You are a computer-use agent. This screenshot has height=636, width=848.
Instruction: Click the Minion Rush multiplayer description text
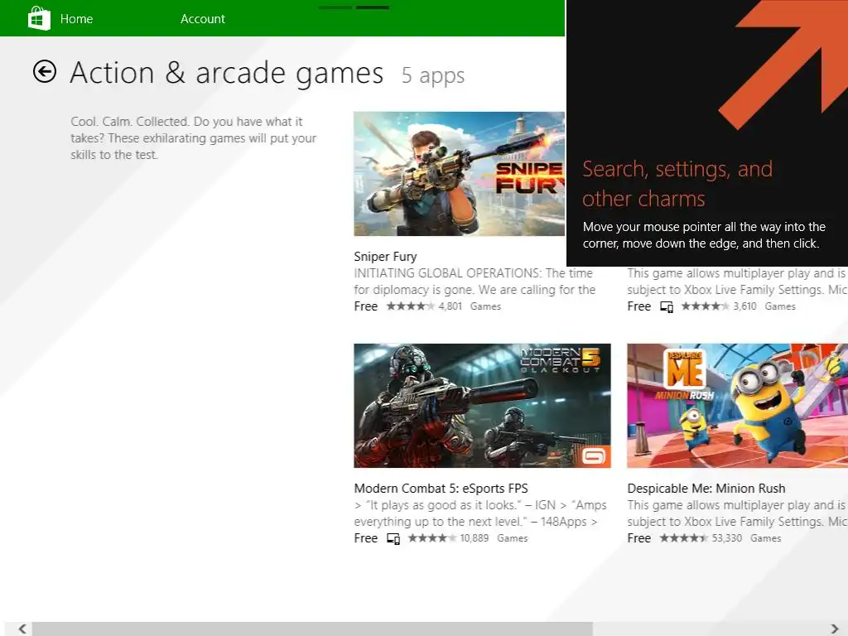737,513
